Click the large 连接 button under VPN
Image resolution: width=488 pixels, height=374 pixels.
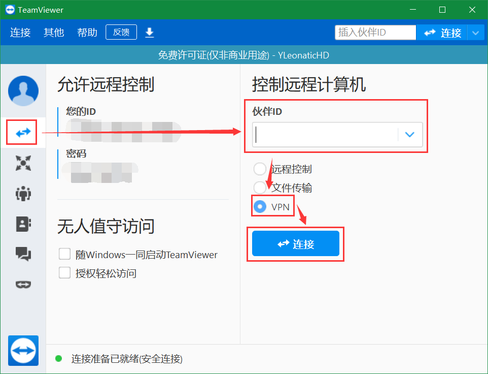tap(296, 243)
